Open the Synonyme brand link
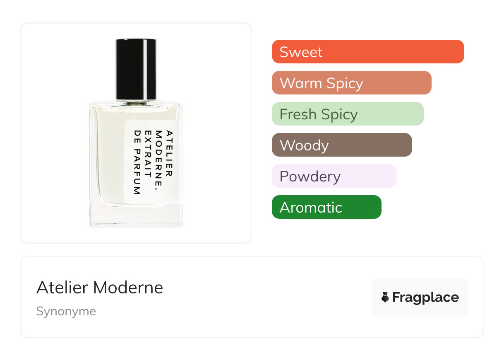The image size is (504, 358). (66, 311)
